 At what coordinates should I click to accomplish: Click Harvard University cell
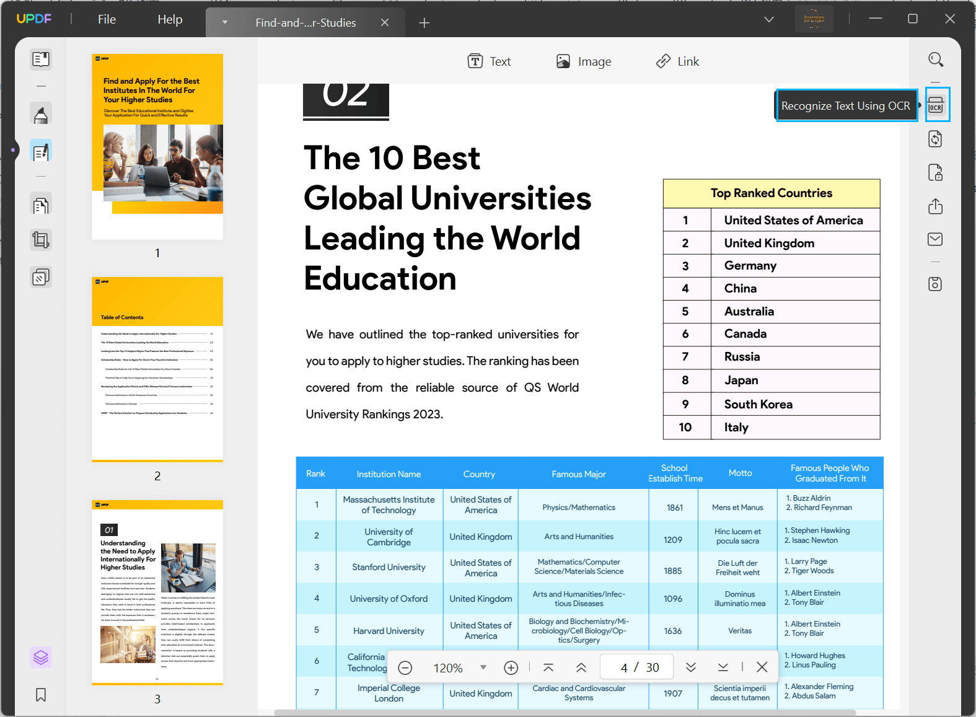click(x=389, y=631)
